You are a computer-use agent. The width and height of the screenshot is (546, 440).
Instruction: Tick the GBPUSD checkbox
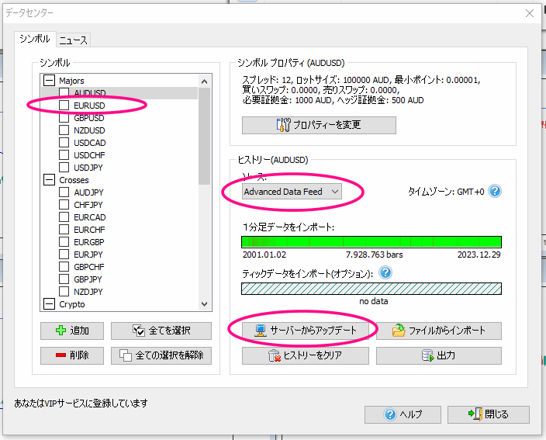pyautogui.click(x=64, y=118)
